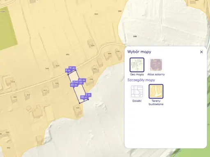Viewport: 210px width, 157px height.
Task: Click parcel number 315 on map
Action: [x=28, y=95]
